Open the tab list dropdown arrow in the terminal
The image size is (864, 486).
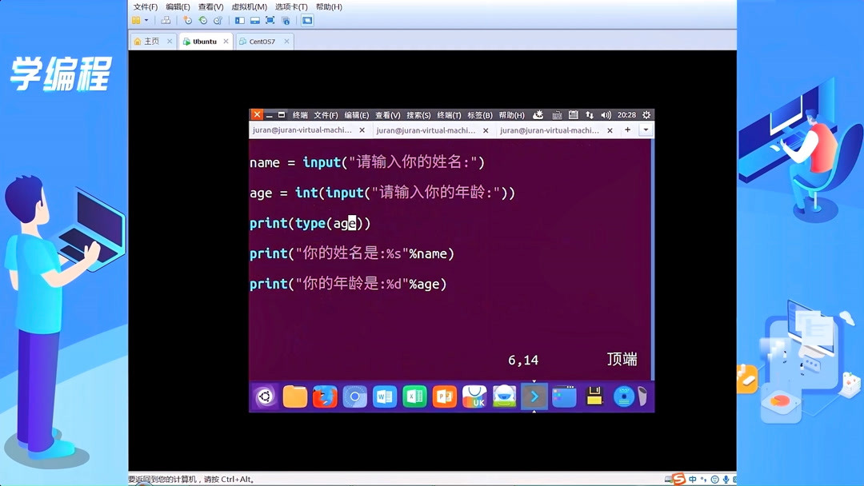click(645, 129)
